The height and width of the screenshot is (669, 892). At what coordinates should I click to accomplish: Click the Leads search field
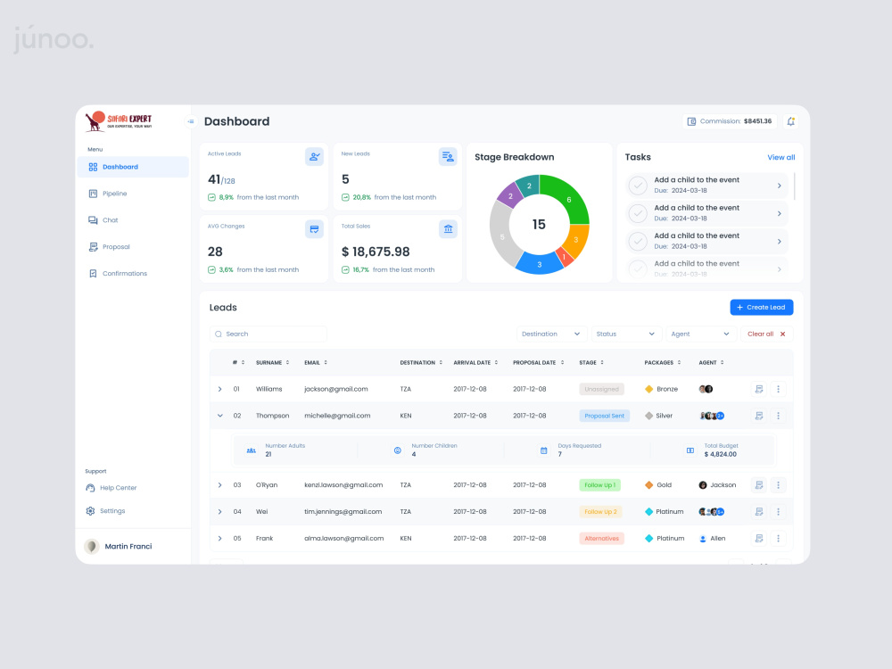tap(268, 334)
